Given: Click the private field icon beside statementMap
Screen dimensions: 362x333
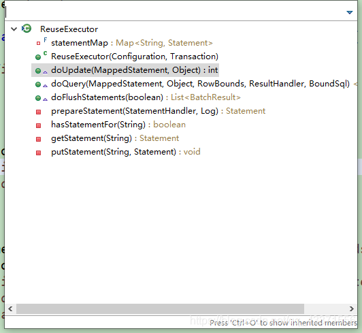Looking at the screenshot, I should click(x=38, y=43).
